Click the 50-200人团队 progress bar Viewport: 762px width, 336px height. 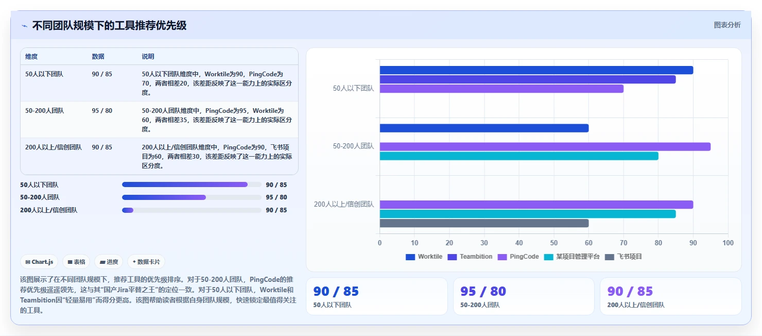[x=192, y=197]
